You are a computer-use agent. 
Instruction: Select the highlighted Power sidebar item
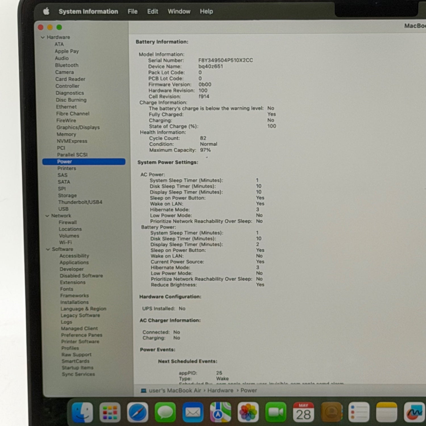pos(84,162)
